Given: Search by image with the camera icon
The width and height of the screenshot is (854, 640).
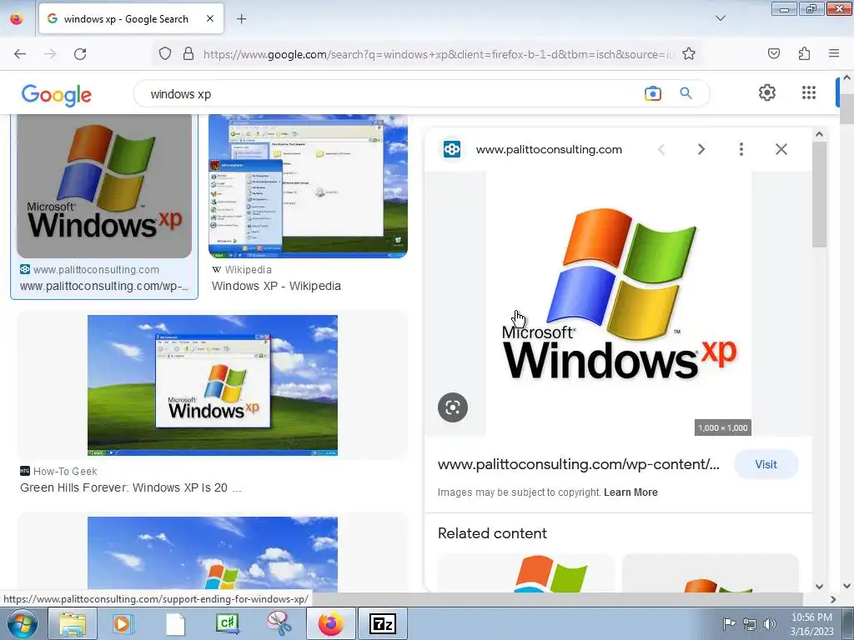Looking at the screenshot, I should pos(652,93).
